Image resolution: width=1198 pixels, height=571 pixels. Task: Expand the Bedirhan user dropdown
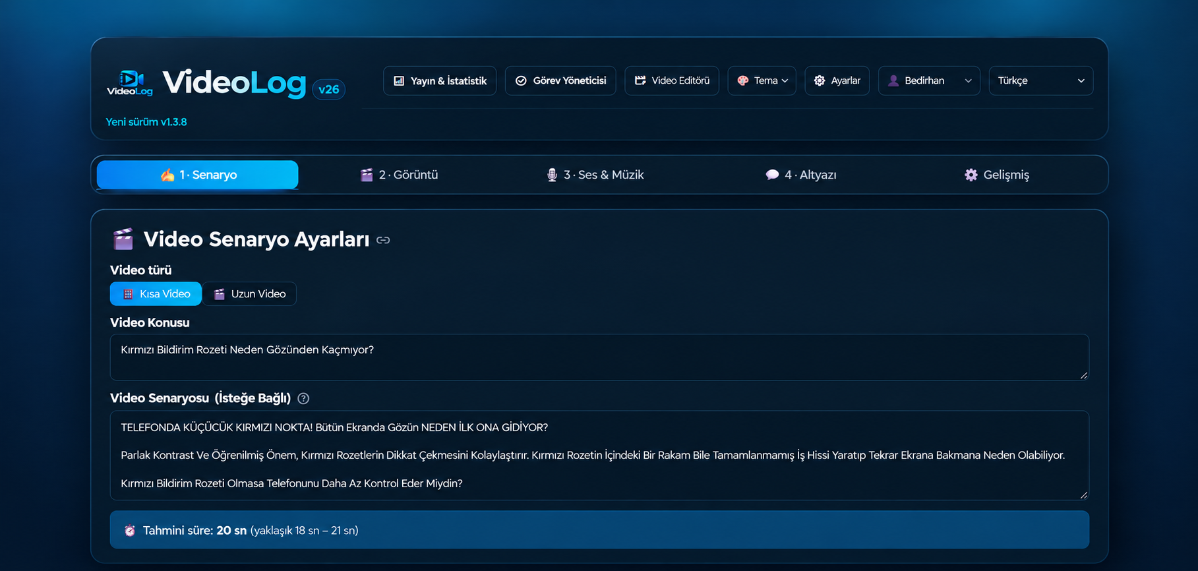930,80
